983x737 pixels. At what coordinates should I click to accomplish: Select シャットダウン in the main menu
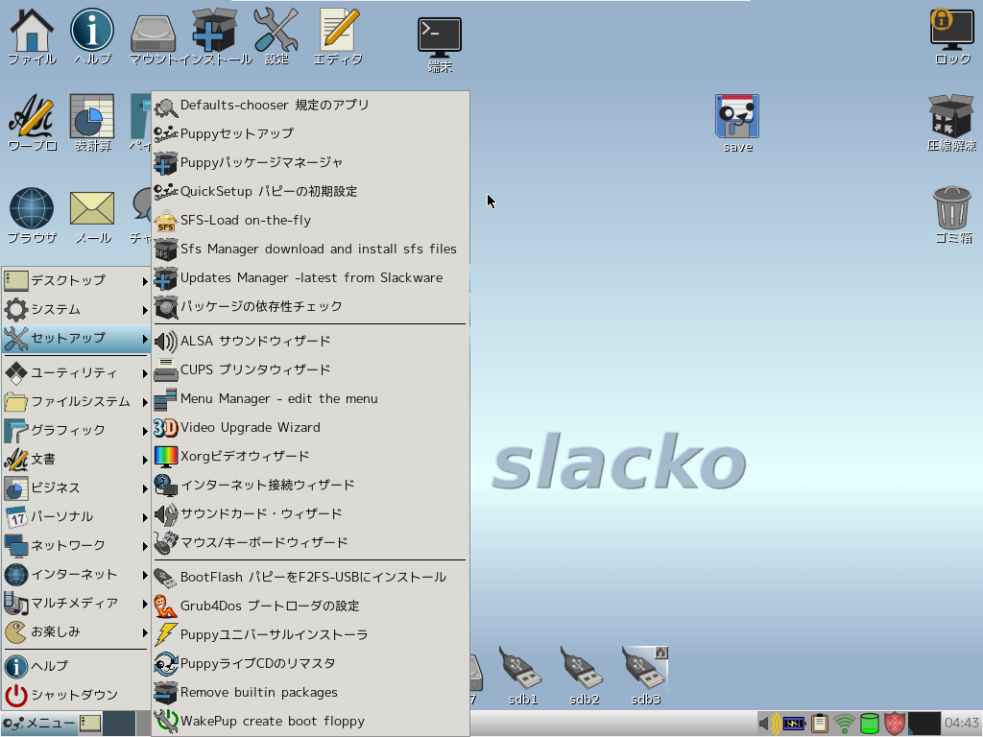click(76, 695)
